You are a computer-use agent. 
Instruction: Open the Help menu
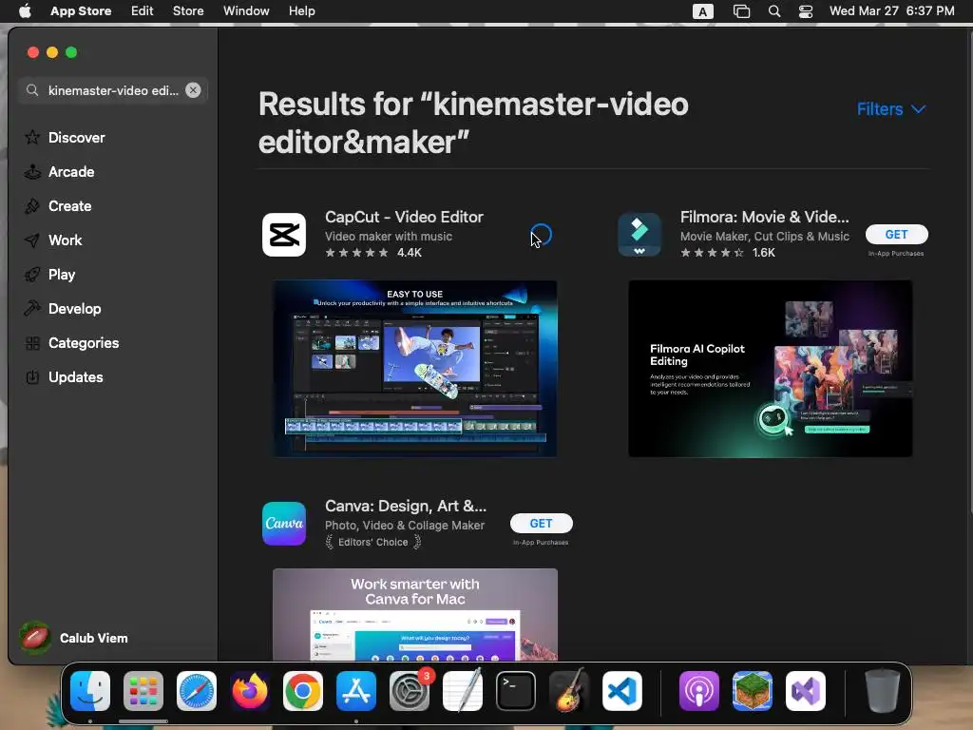pos(301,11)
